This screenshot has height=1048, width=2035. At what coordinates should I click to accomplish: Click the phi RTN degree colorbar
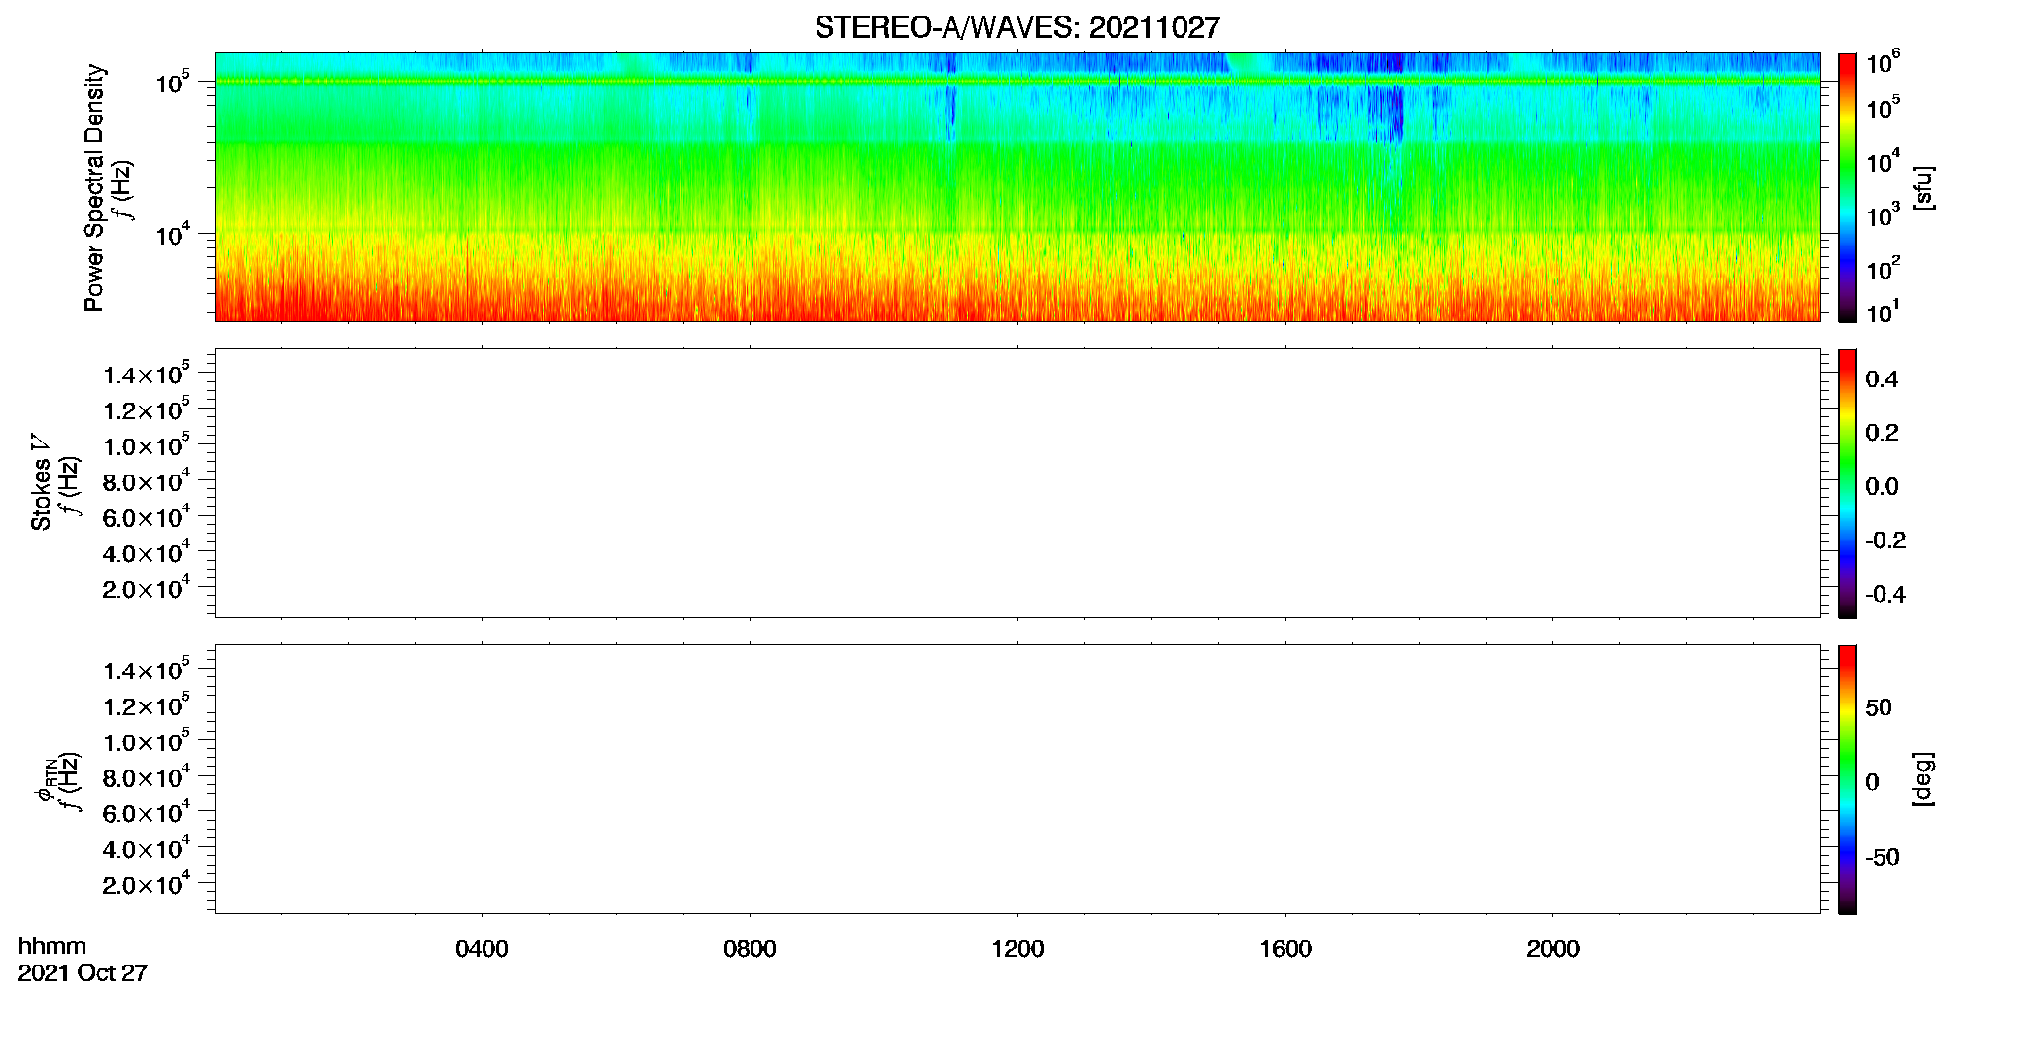[x=1848, y=779]
